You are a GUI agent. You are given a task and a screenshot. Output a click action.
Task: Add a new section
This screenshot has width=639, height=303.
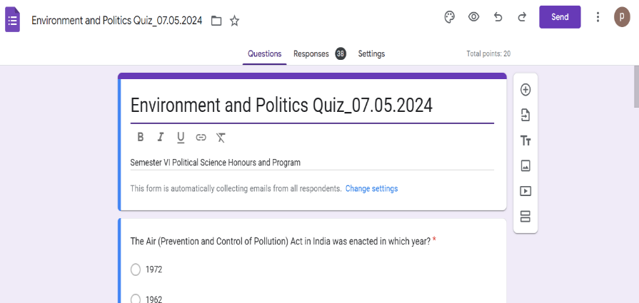(x=525, y=216)
